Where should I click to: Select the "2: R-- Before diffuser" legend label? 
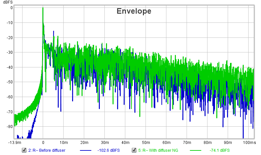(x=46, y=150)
